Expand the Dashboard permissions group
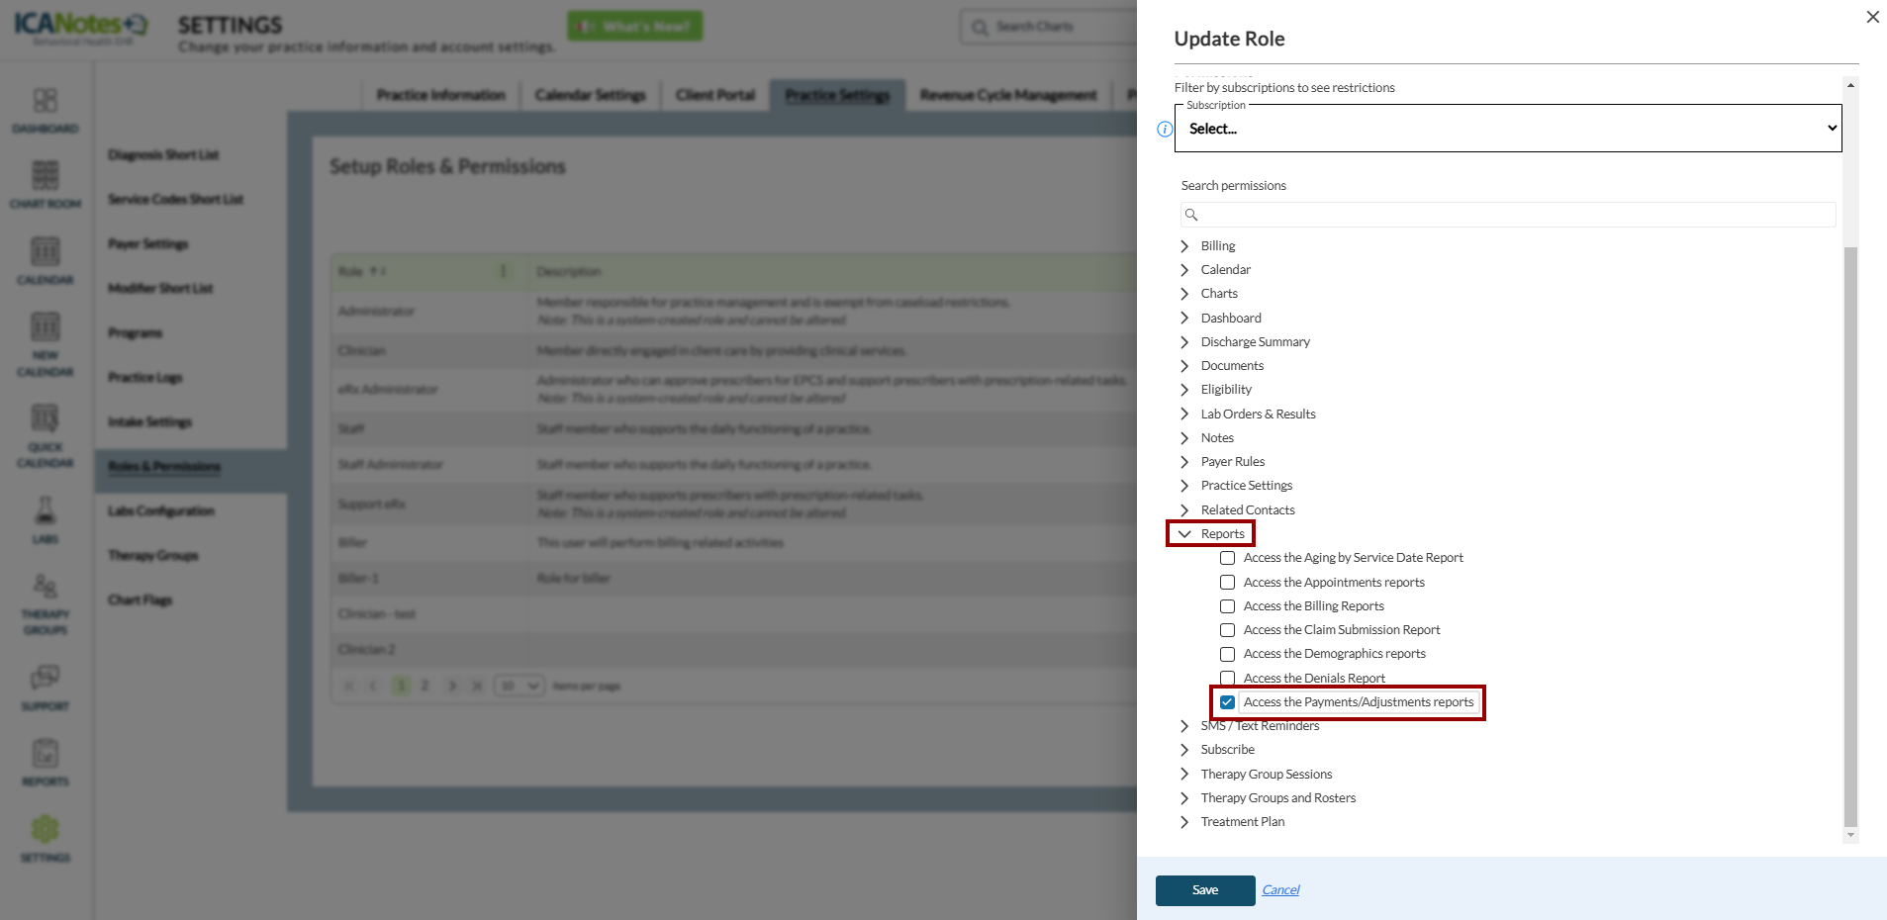The width and height of the screenshot is (1887, 920). point(1184,319)
